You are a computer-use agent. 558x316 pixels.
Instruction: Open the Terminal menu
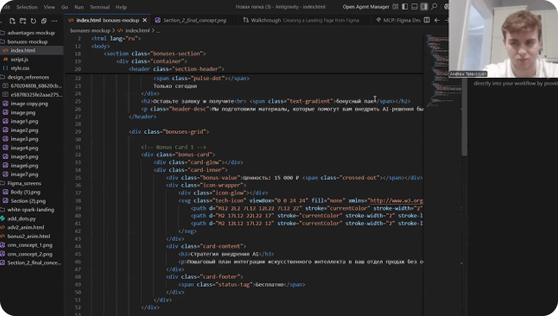coord(100,7)
